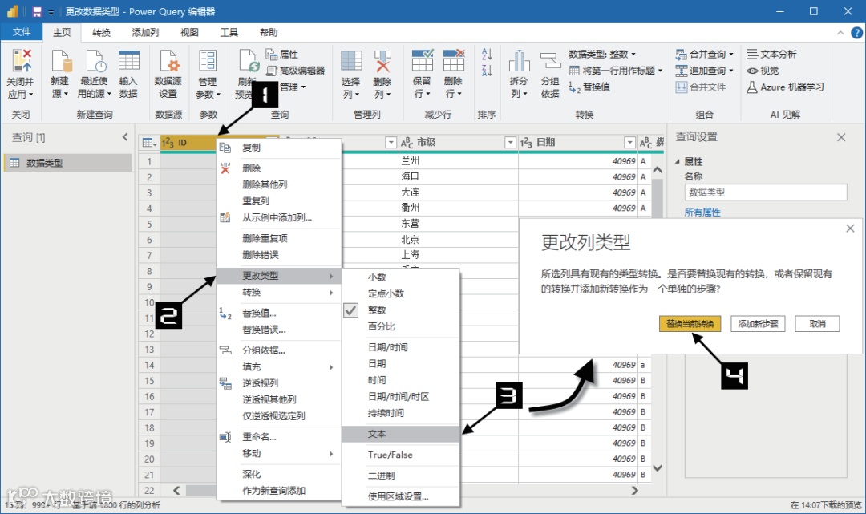Click the Group By icon
This screenshot has height=514, width=866.
click(550, 61)
